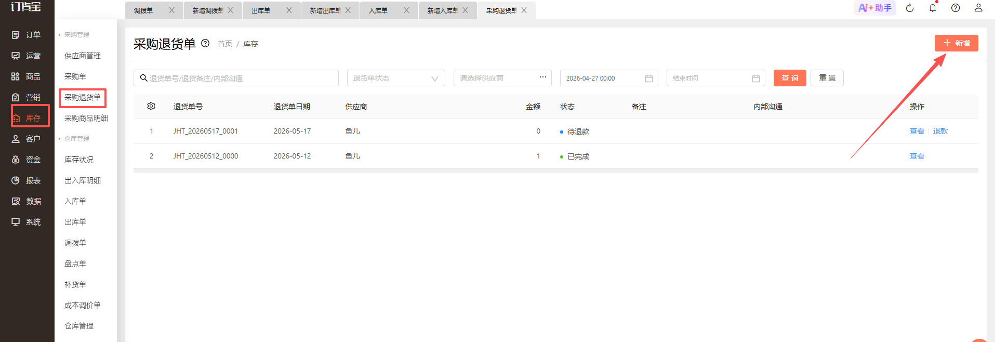View return order JHT_20260512_0000
995x342 pixels.
(x=917, y=156)
